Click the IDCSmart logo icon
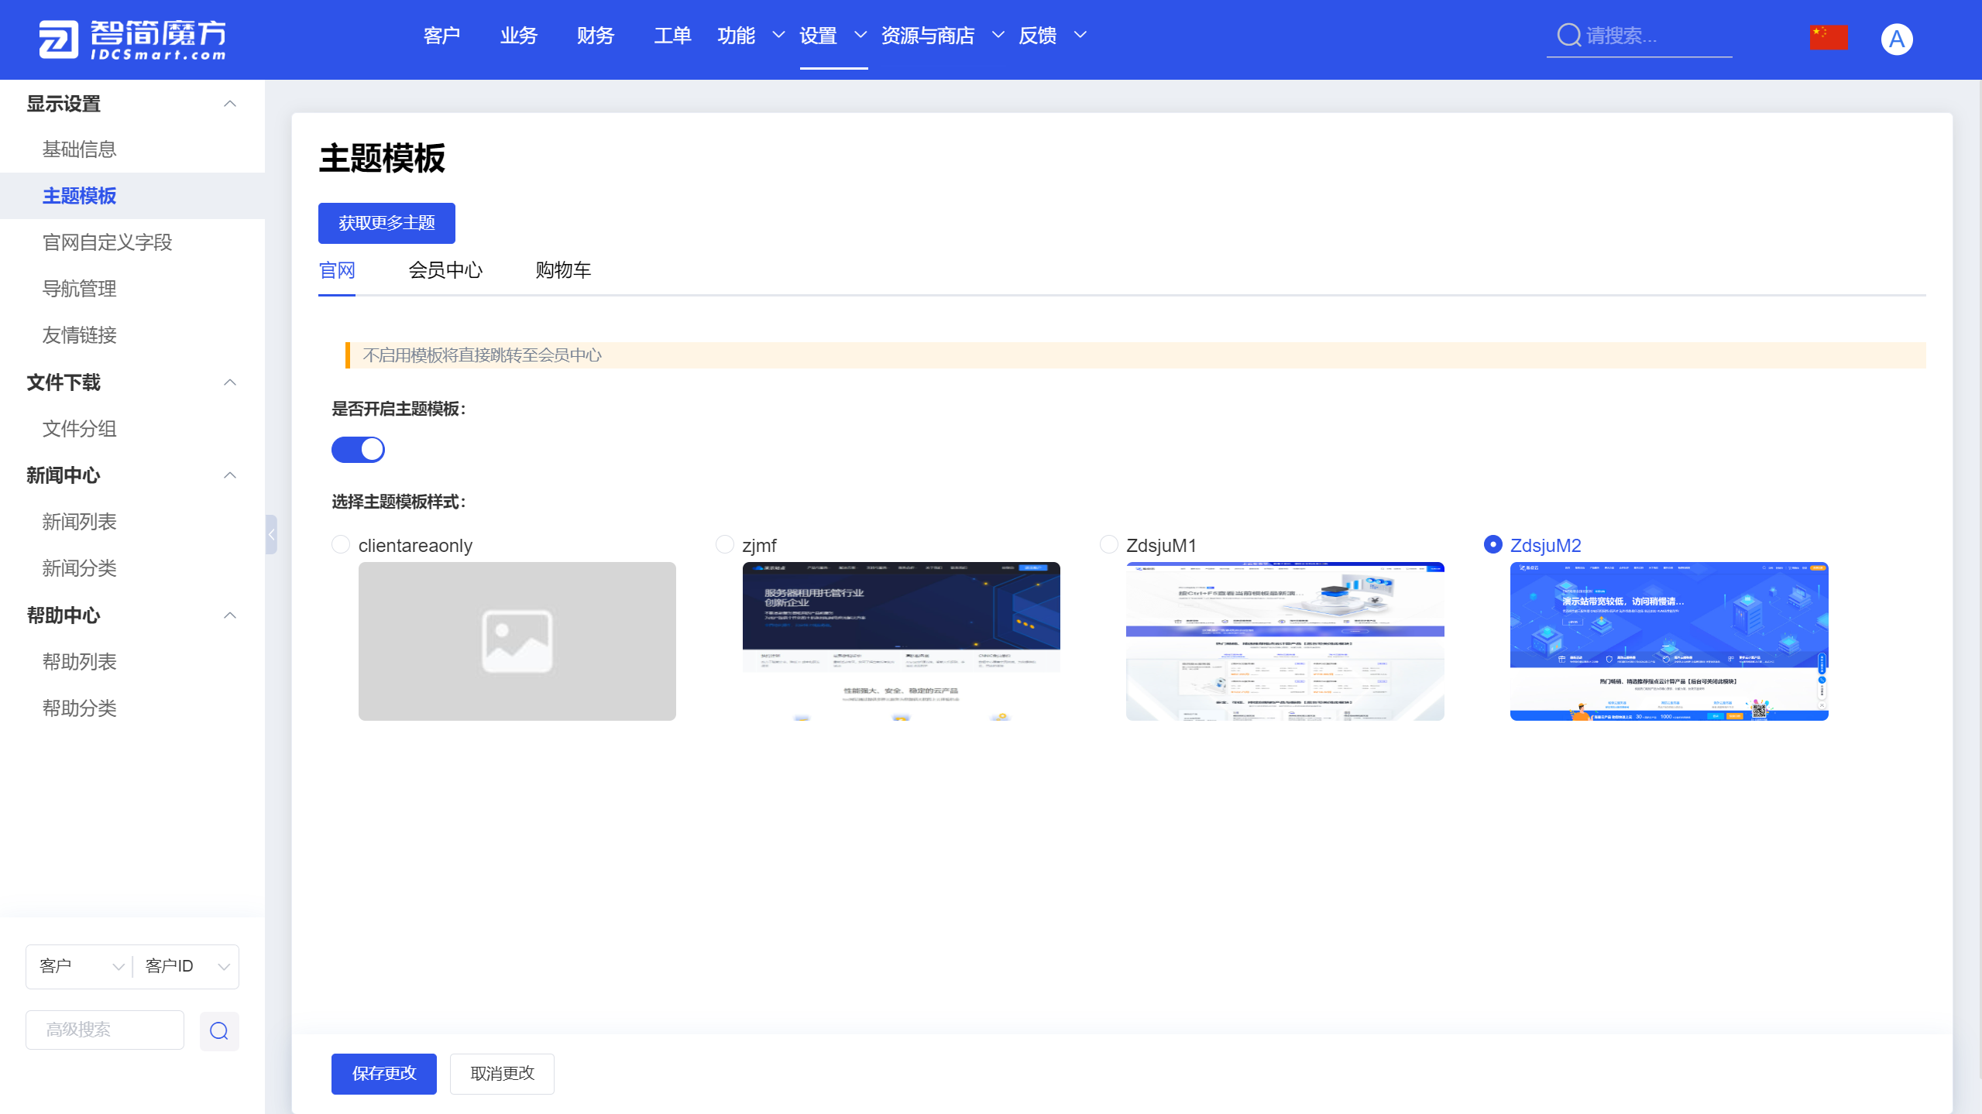This screenshot has height=1114, width=1982. click(59, 39)
